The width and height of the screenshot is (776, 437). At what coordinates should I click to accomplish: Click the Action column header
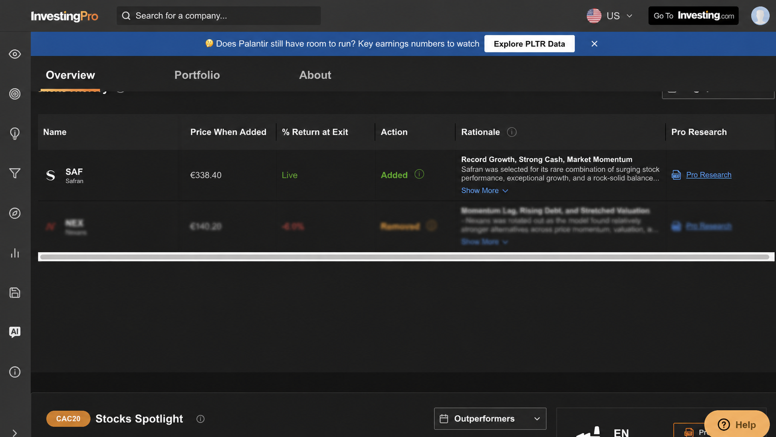click(394, 132)
